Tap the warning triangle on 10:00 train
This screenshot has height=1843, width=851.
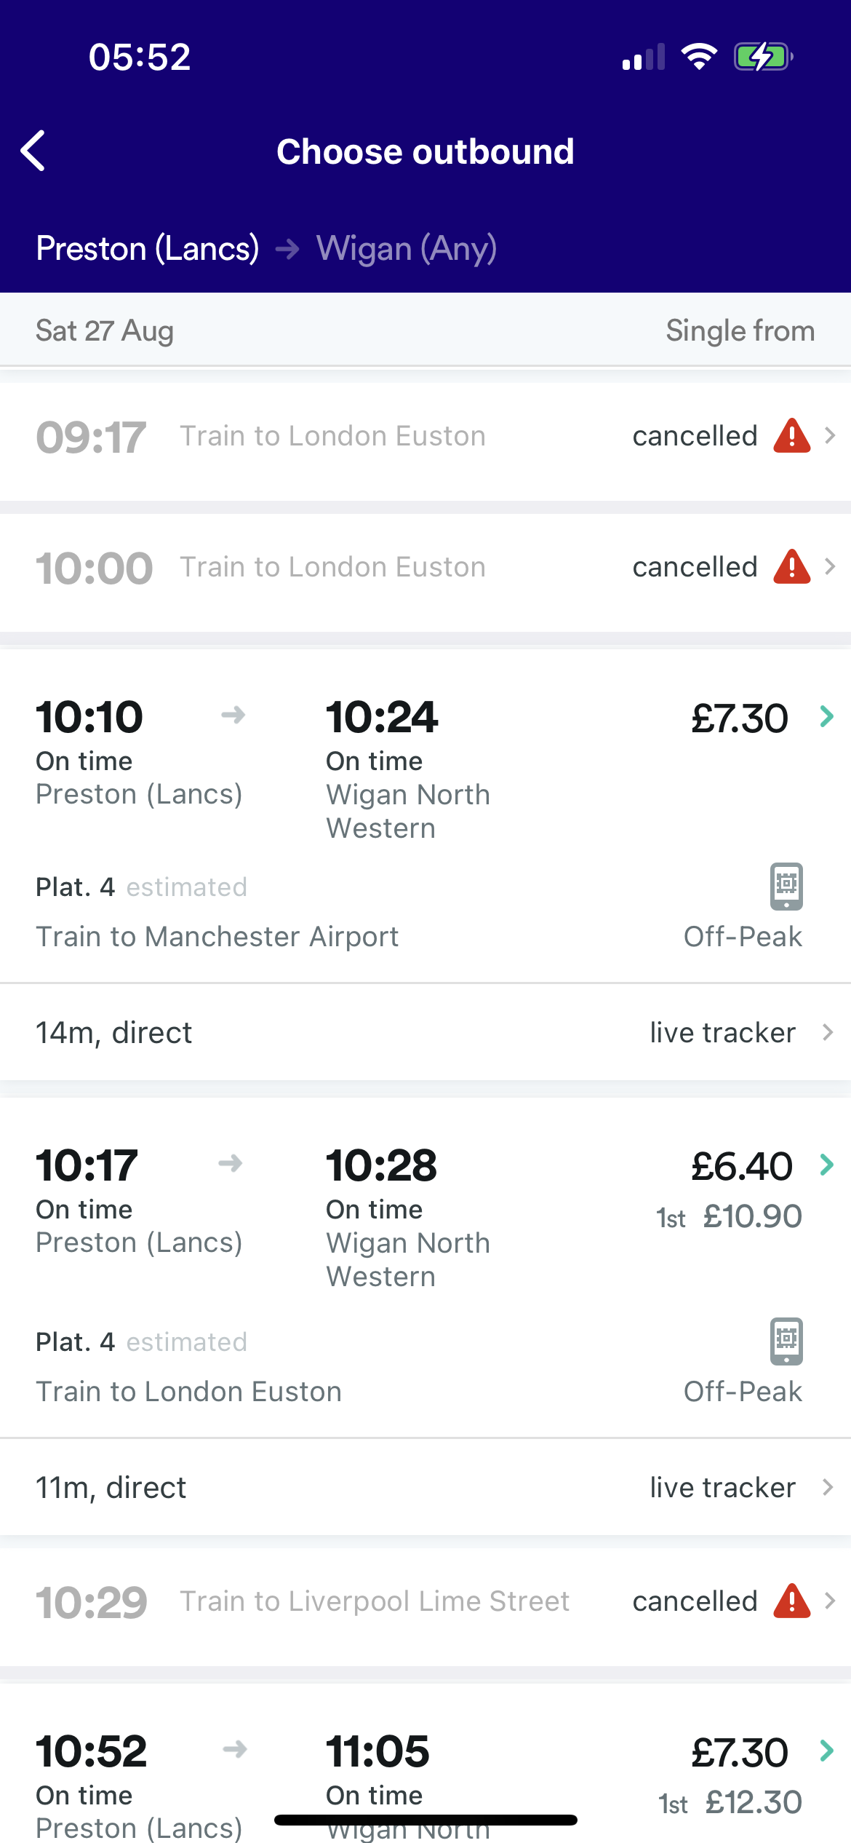tap(791, 567)
